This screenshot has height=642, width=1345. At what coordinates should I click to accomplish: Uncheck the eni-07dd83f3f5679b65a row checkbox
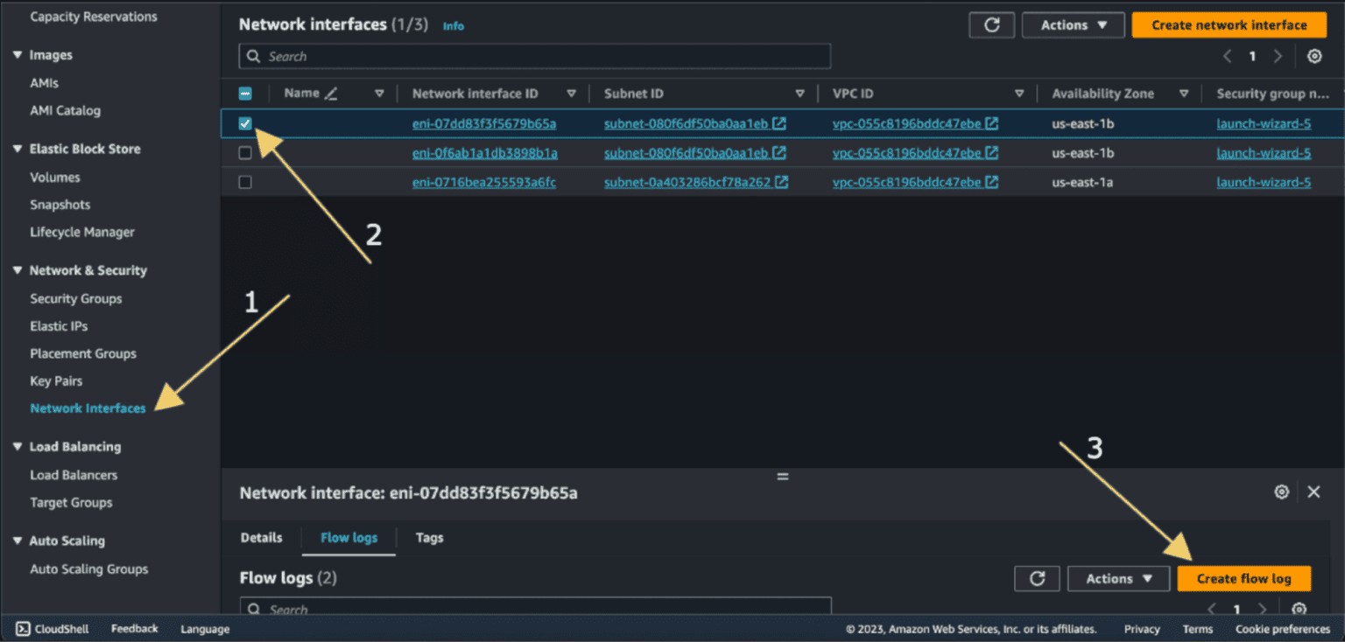coord(245,124)
